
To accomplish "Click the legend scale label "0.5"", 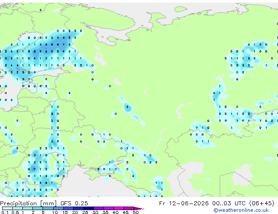I will click(15, 212).
